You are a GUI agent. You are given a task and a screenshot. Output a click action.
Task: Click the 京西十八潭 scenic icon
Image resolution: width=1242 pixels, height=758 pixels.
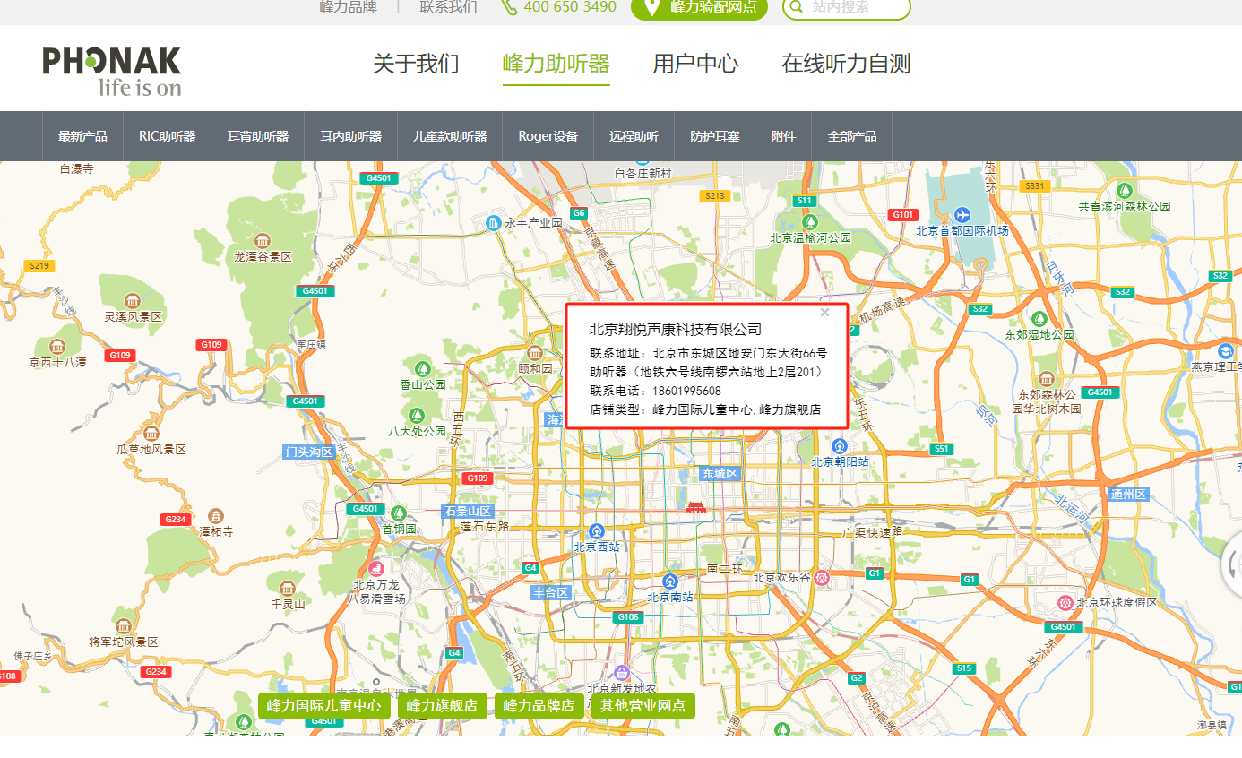pos(57,347)
